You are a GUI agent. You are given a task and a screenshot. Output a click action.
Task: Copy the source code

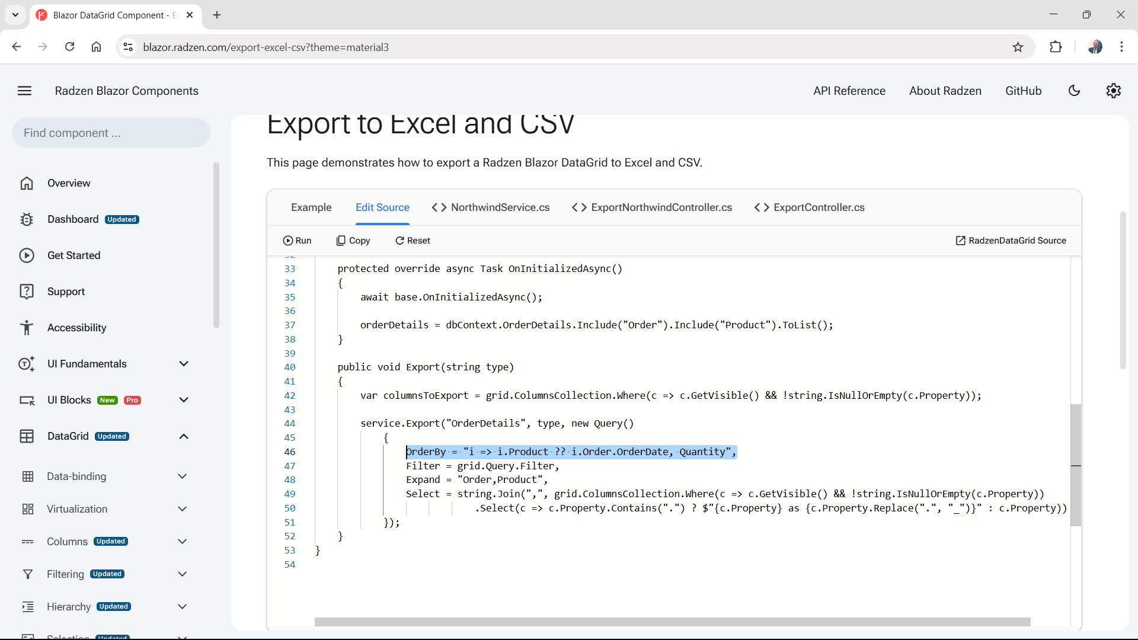coord(353,241)
